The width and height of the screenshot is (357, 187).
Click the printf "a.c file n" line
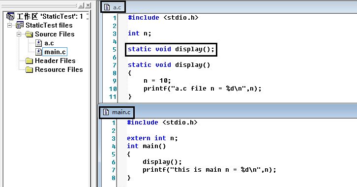point(203,89)
